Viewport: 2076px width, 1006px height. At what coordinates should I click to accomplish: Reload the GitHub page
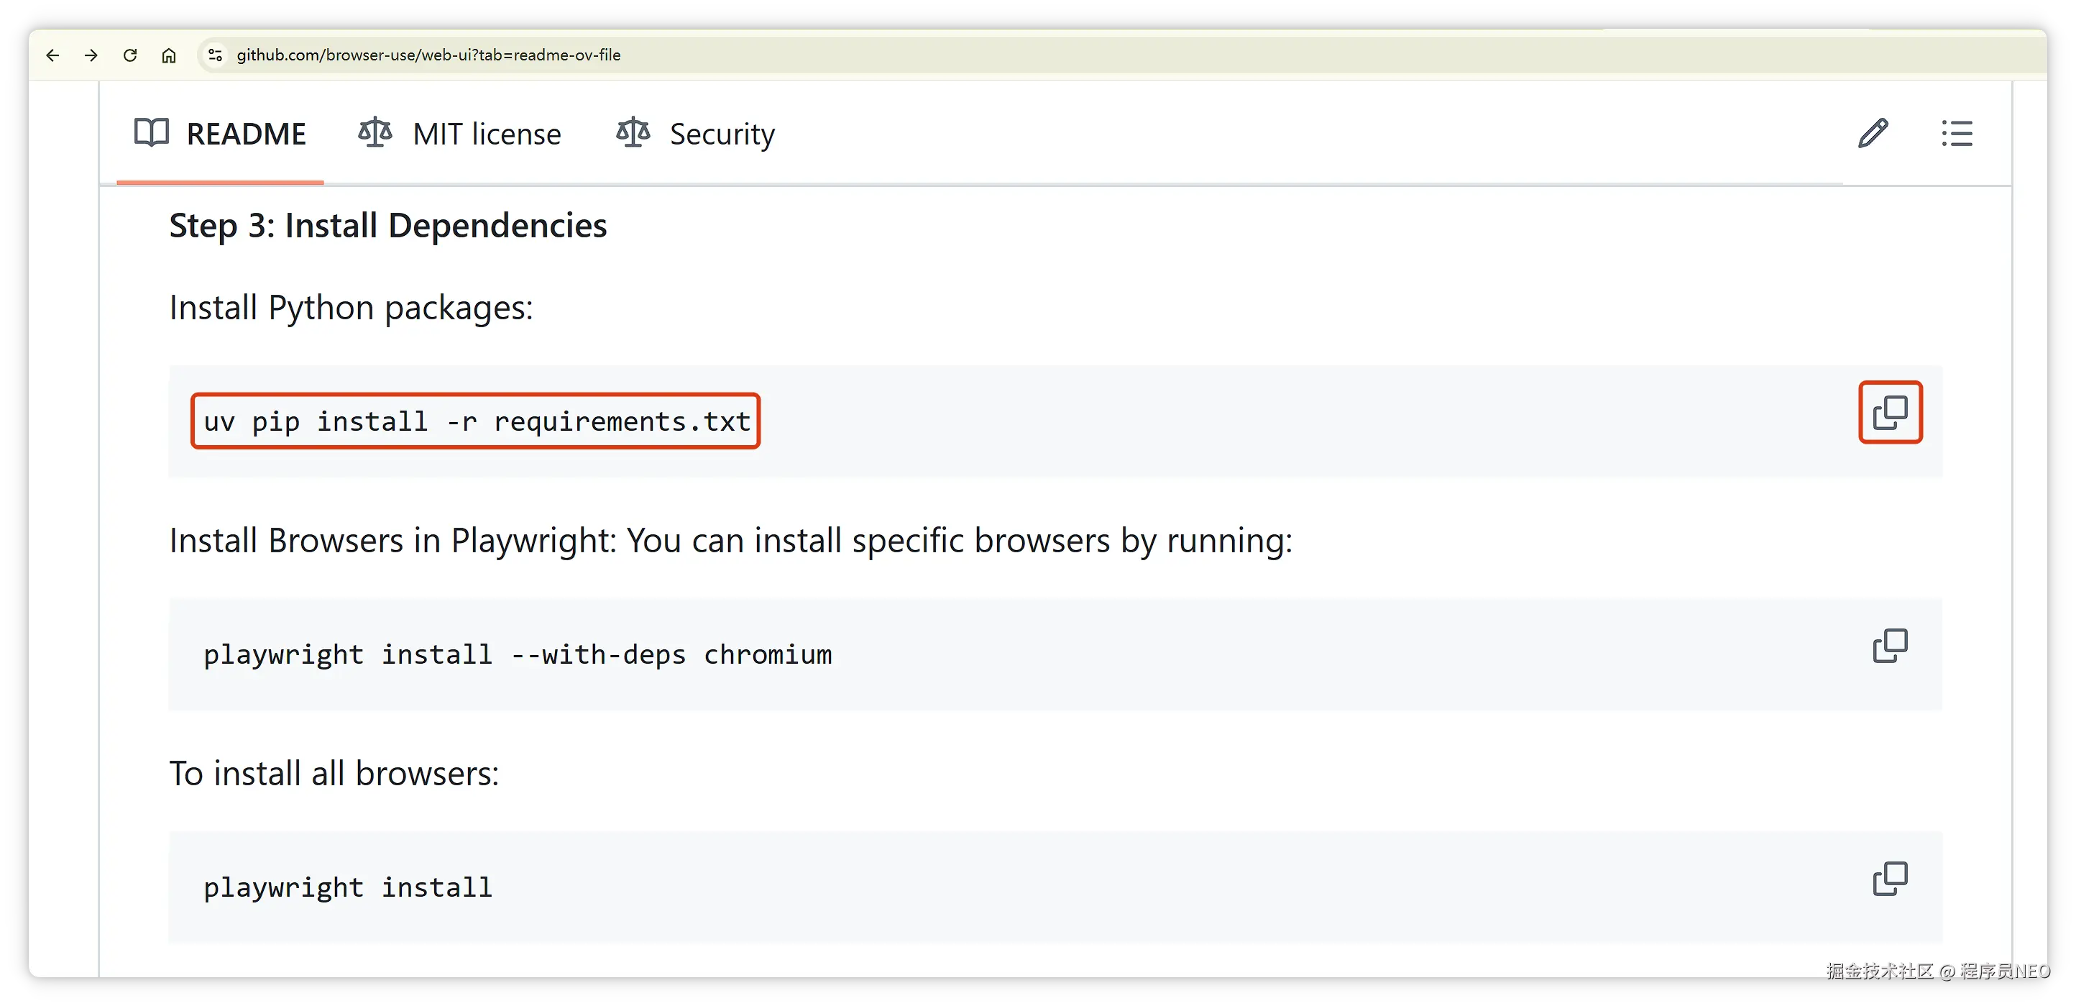(129, 55)
